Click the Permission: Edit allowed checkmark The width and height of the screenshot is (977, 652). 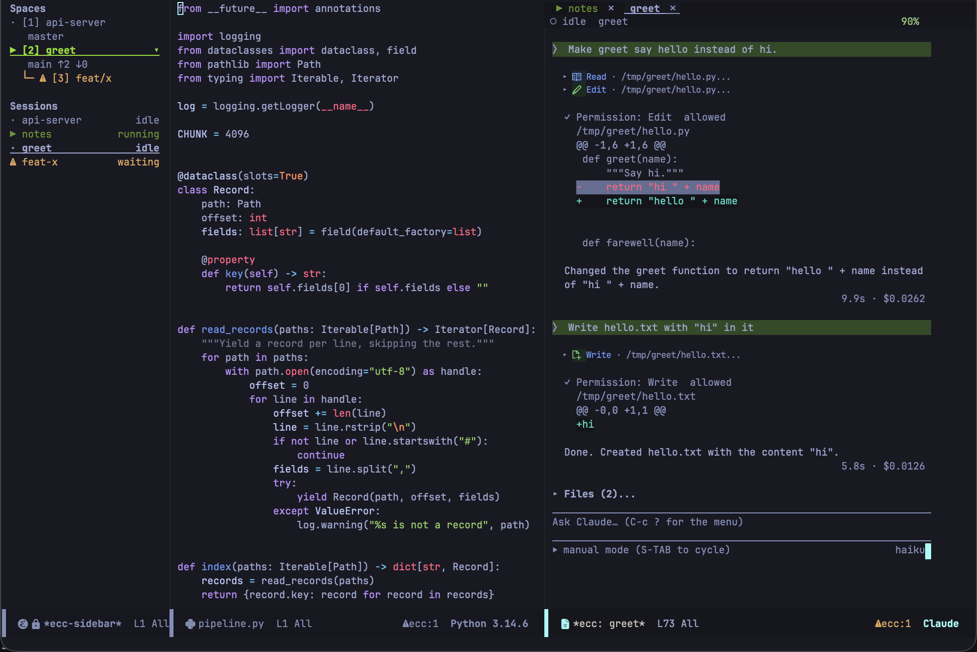coord(567,117)
